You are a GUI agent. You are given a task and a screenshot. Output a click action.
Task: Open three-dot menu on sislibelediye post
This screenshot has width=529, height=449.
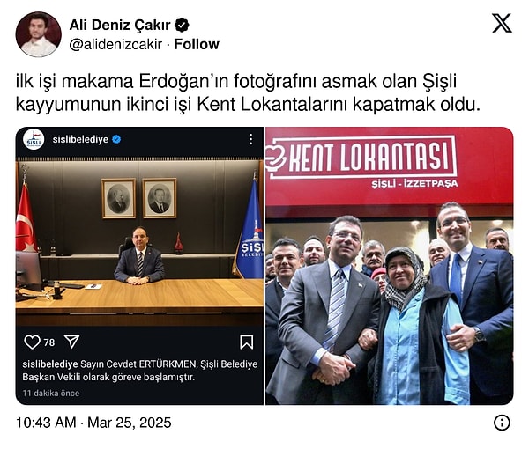pos(250,139)
